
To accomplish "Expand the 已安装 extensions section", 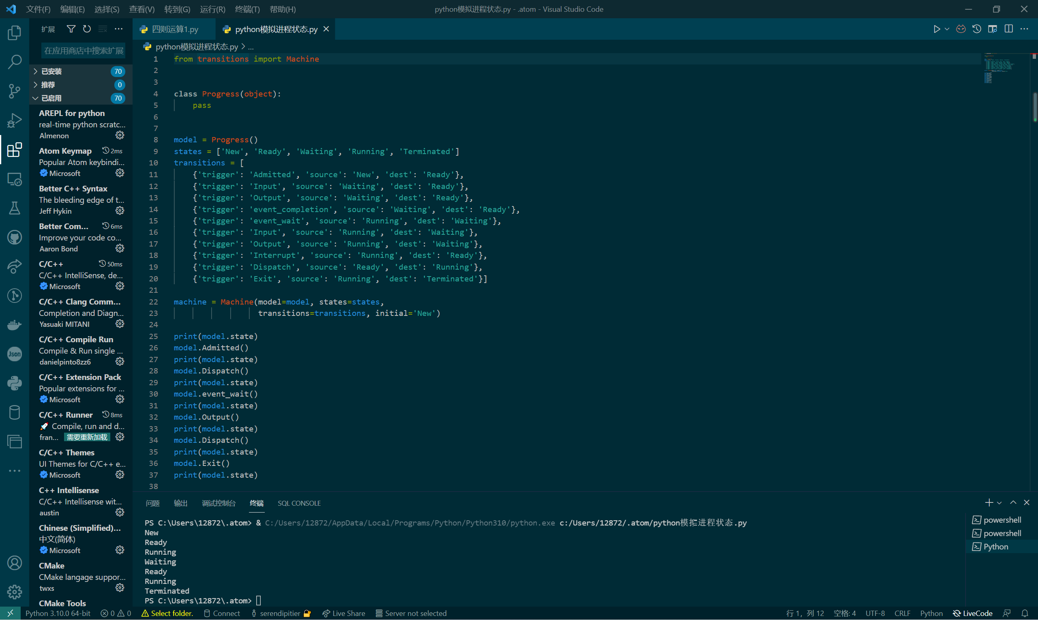I will [51, 71].
